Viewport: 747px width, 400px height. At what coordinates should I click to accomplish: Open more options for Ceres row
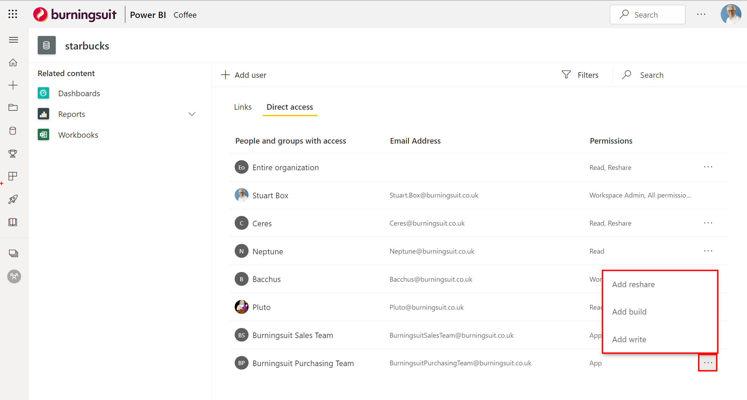coord(708,223)
